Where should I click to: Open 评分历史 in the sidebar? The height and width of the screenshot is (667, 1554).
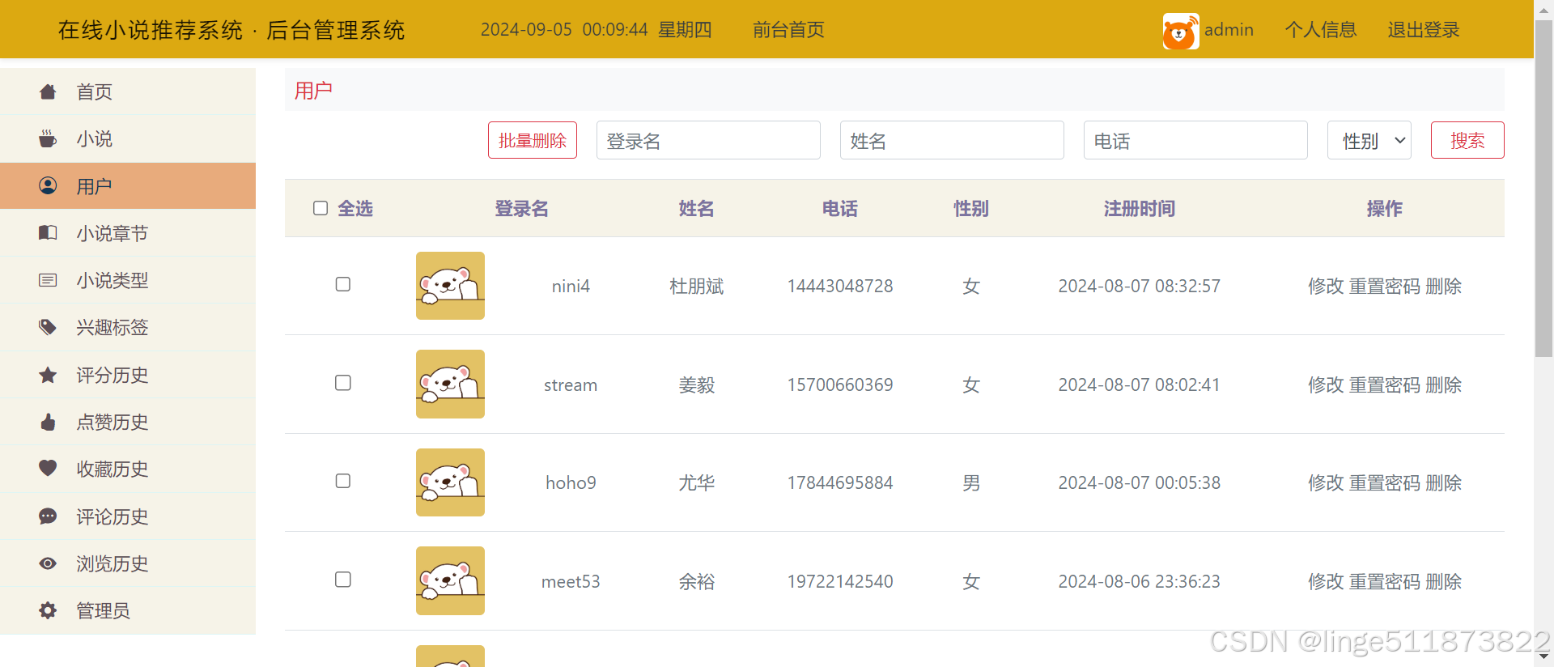click(x=128, y=375)
